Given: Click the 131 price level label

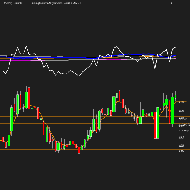Looking at the screenshot, I should coord(181,138).
